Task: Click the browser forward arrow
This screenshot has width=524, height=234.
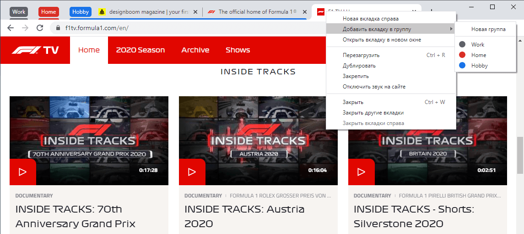Action: click(25, 28)
